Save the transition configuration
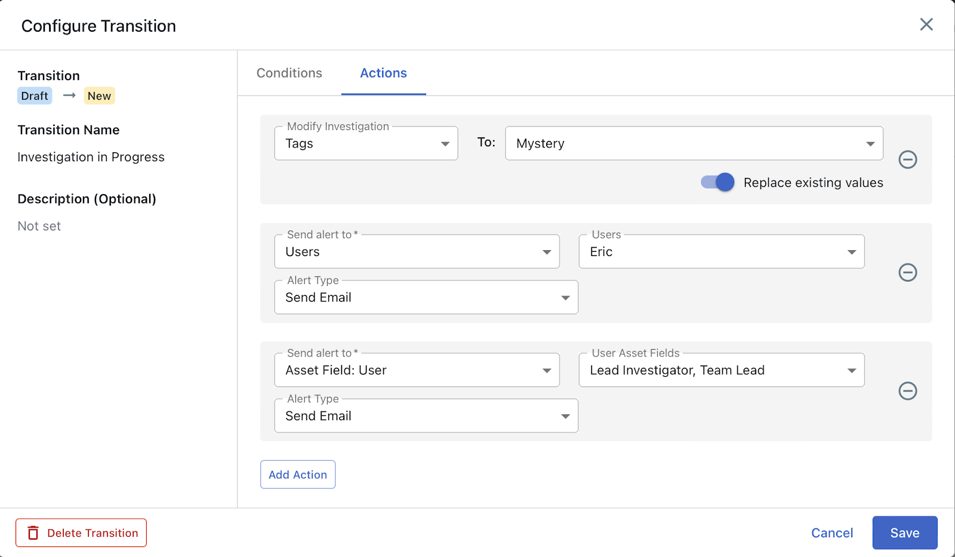This screenshot has width=955, height=557. pyautogui.click(x=904, y=533)
